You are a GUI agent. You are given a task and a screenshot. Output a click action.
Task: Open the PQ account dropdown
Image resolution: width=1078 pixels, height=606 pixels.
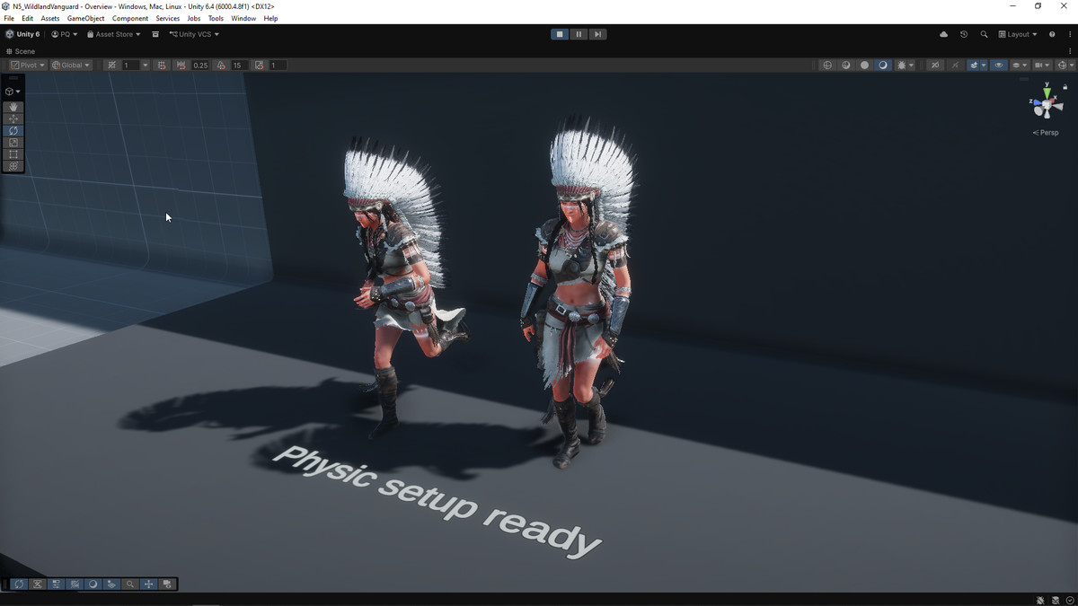coord(65,34)
